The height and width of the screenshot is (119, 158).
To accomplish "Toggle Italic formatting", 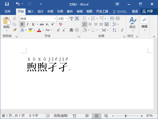I will [x=28, y=24].
